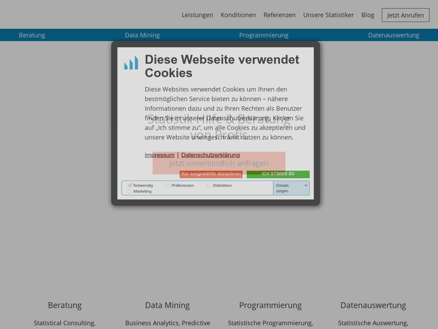The width and height of the screenshot is (438, 329).
Task: Go to Konditionen in top navigation
Action: [238, 15]
